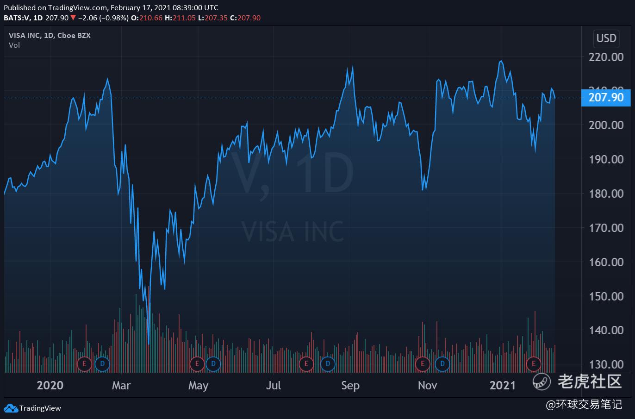Click the Sep time axis label
Screen dimensions: 635x419
(350, 385)
